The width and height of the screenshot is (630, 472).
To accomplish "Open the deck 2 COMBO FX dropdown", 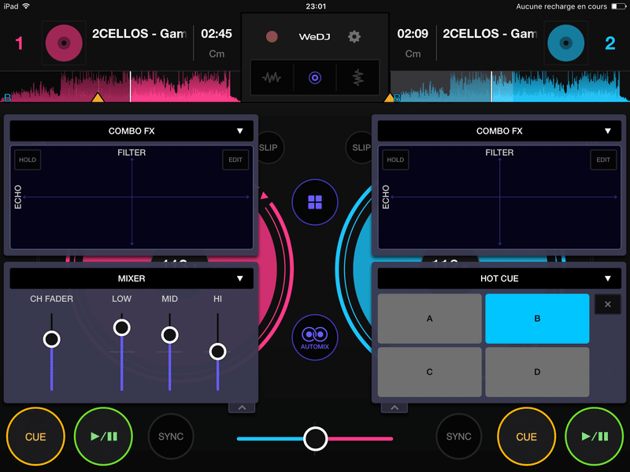I will (x=499, y=131).
